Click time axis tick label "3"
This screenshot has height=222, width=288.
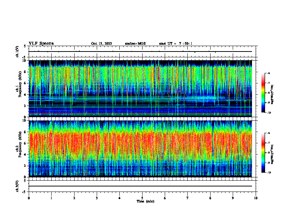[97, 198]
